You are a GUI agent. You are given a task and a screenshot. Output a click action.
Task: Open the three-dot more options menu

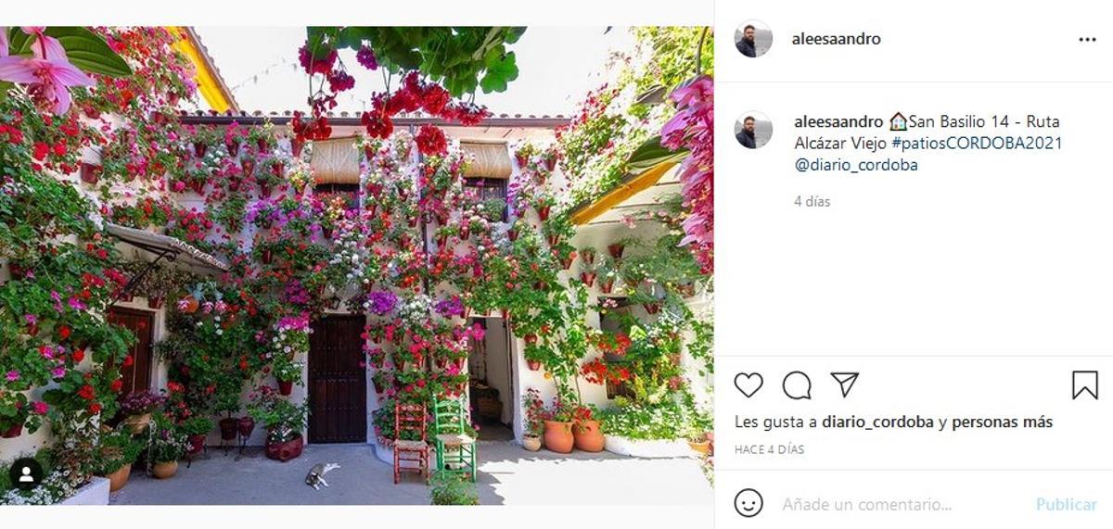[1087, 40]
